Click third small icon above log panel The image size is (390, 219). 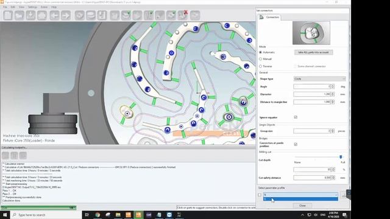click(x=23, y=156)
